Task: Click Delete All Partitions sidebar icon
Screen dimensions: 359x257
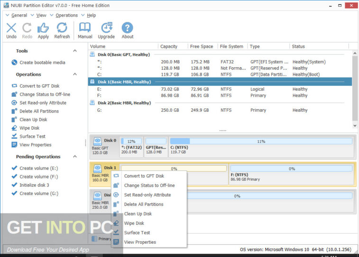Action: click(x=14, y=111)
